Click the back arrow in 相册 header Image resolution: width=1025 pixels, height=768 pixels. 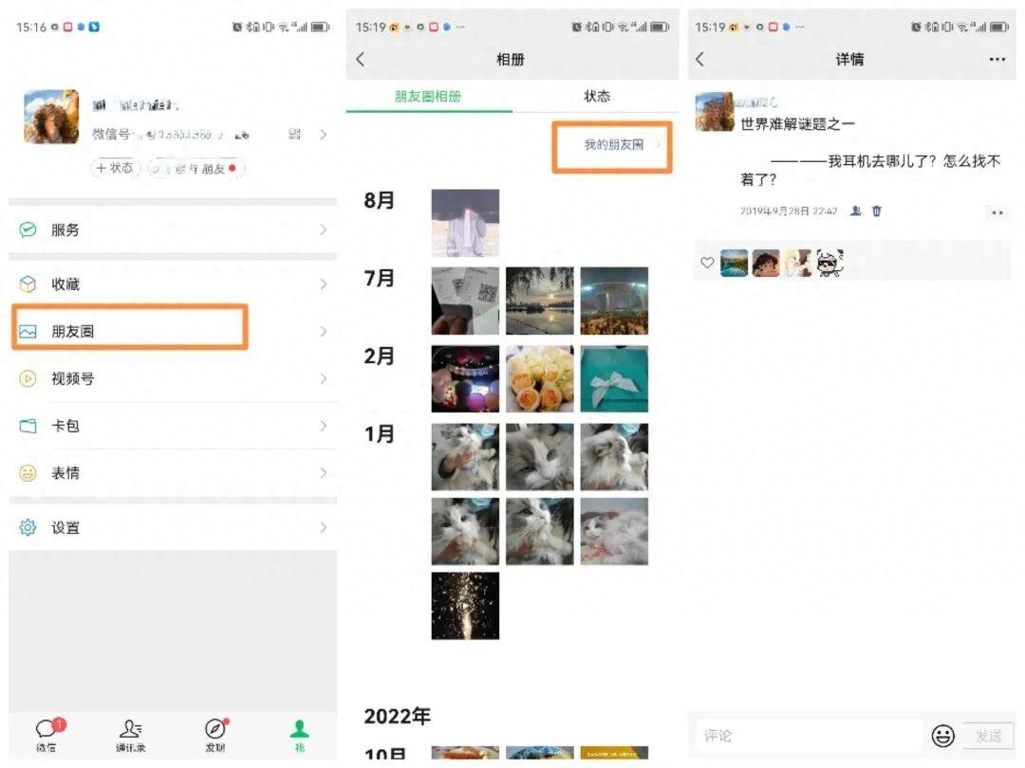361,59
